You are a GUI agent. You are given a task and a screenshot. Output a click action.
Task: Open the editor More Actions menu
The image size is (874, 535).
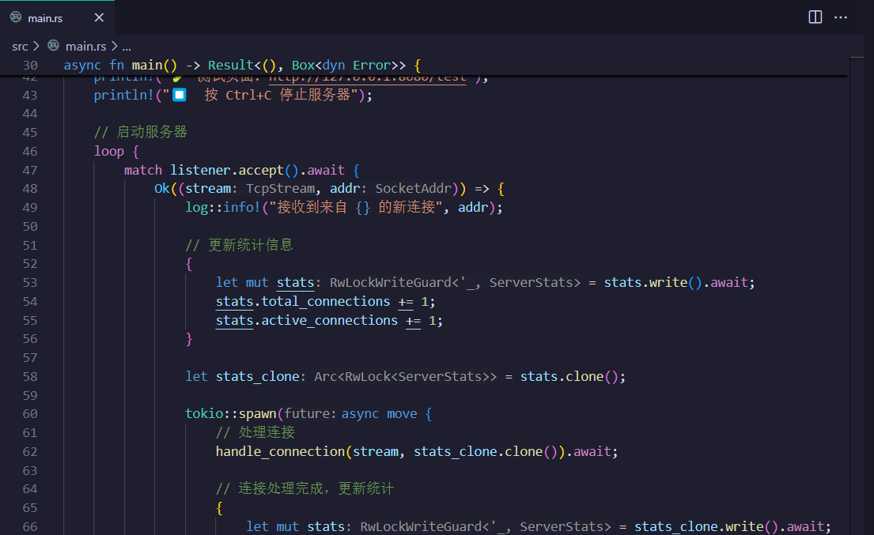(841, 17)
